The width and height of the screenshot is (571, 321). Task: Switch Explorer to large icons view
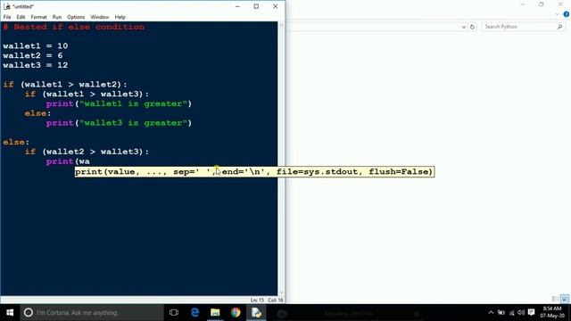[565, 300]
